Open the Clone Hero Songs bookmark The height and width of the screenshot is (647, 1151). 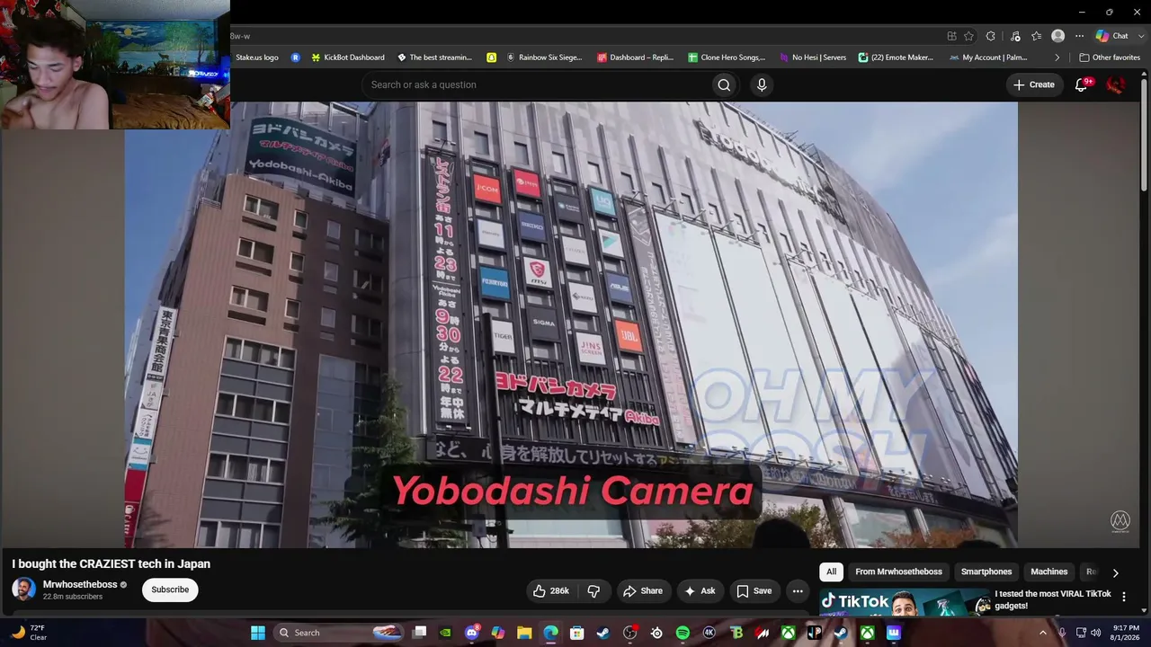(727, 58)
